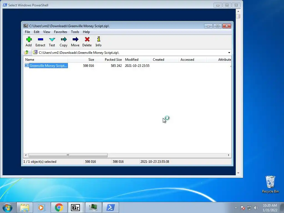Click the 585 242 packed size cell
The height and width of the screenshot is (213, 284).
[x=116, y=65]
